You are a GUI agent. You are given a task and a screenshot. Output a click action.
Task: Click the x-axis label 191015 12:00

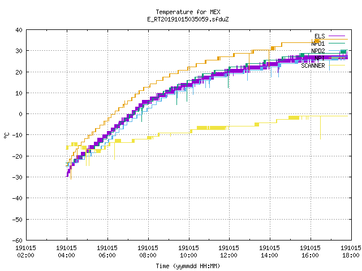pos(229,251)
